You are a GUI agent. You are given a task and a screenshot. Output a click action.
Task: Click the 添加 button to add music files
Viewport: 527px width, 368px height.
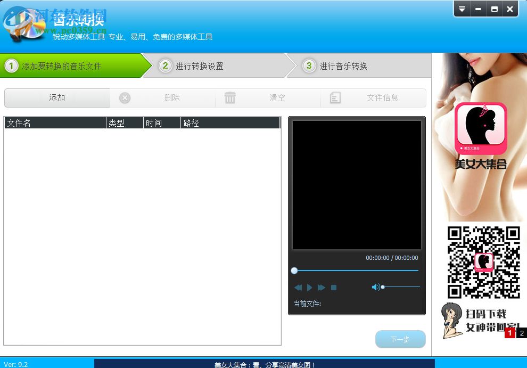tap(56, 97)
